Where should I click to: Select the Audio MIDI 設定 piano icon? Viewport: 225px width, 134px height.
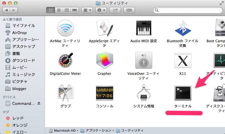tap(144, 28)
